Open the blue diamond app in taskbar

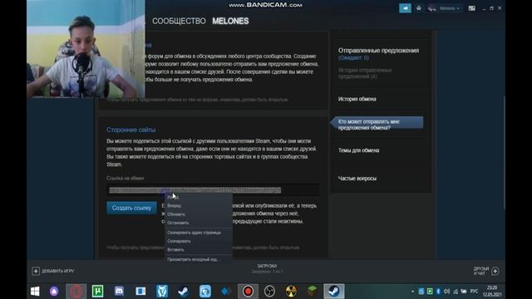[226, 292]
